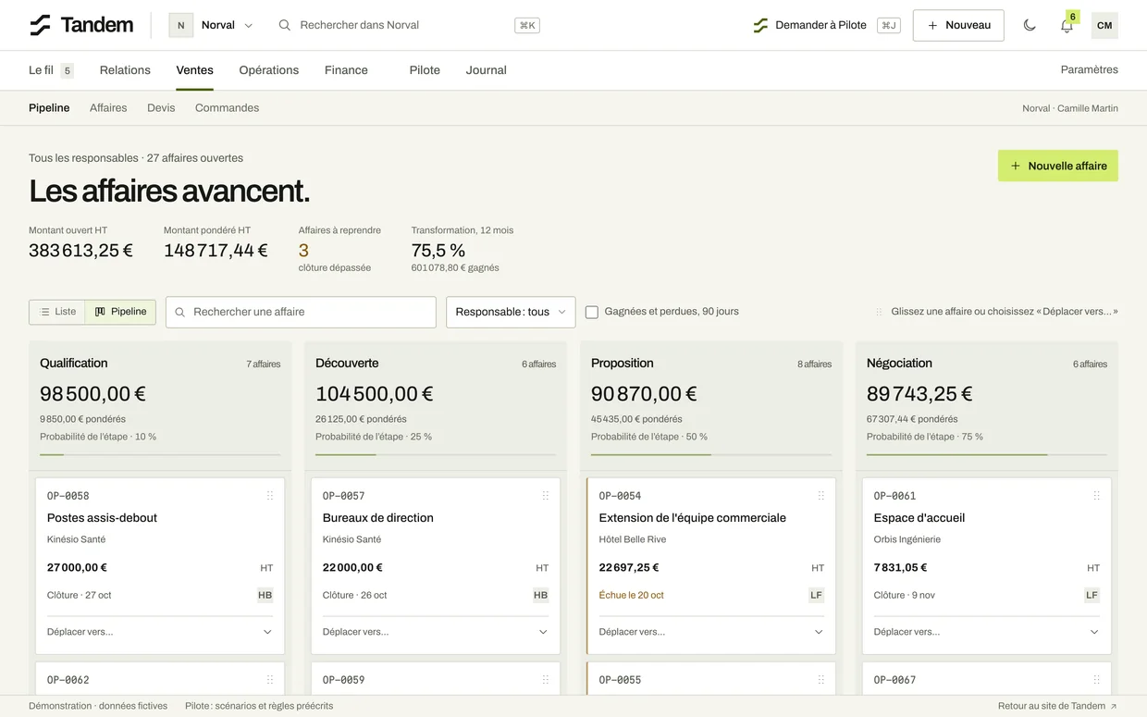Expand Déplacer vers on Espace d'accueil card

(x=987, y=632)
